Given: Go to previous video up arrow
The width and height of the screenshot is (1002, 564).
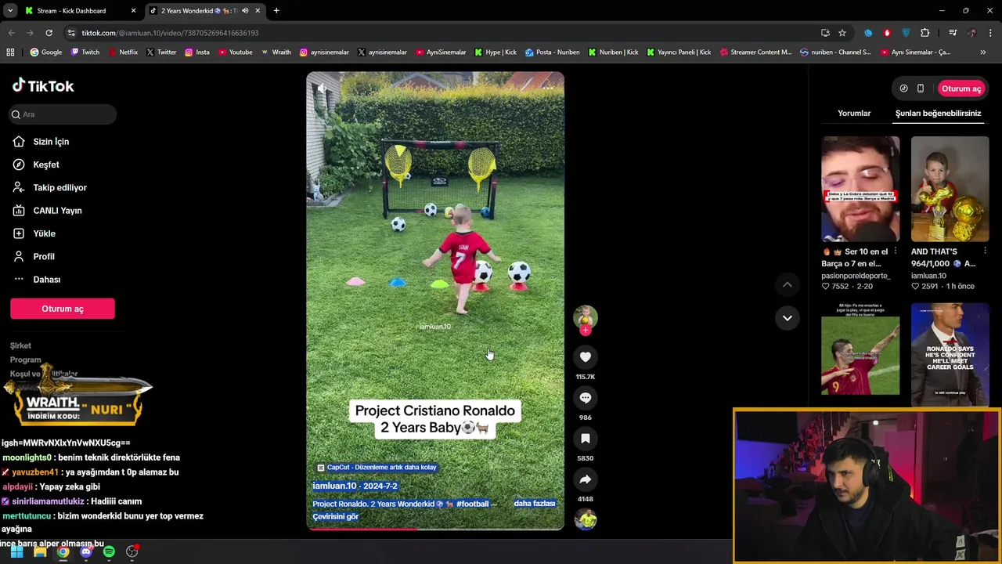Looking at the screenshot, I should [x=788, y=285].
